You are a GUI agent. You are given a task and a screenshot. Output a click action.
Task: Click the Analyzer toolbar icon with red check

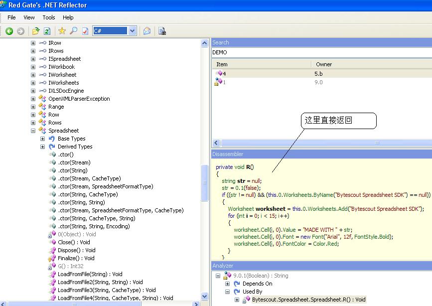[x=85, y=31]
